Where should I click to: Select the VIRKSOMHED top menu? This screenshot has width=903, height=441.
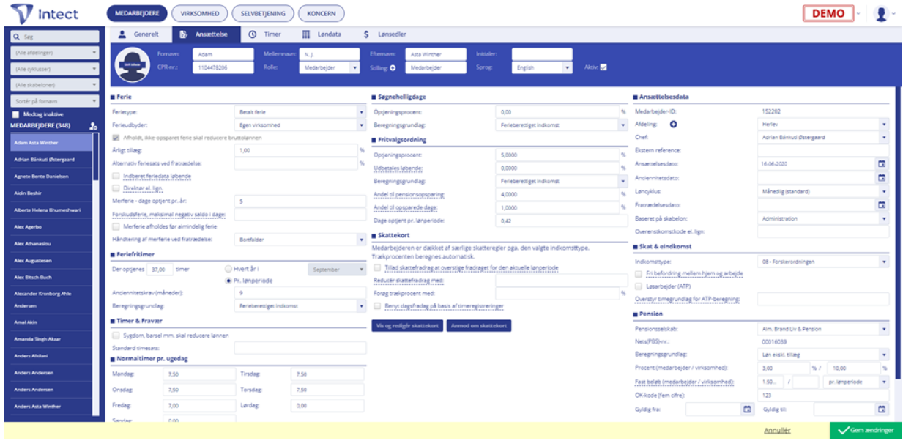(x=199, y=13)
